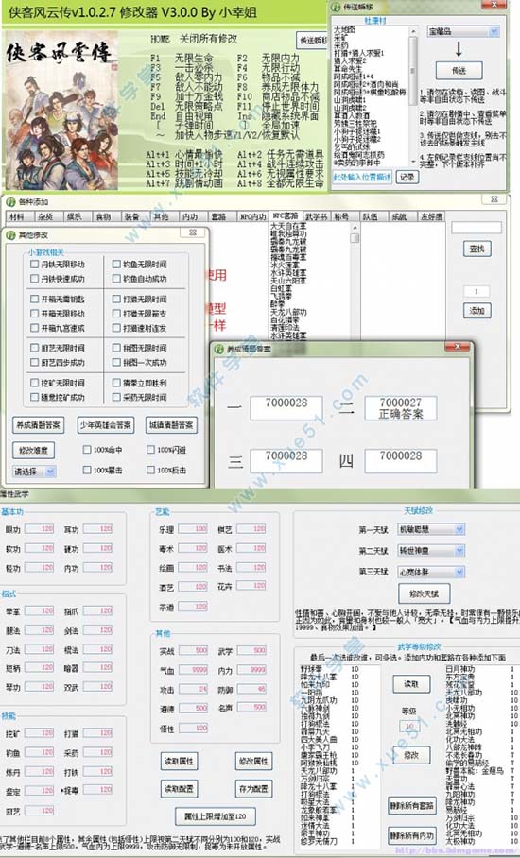520x858 pixels.
Task: Click the scrollbar in teleport location list
Action: [x=413, y=94]
